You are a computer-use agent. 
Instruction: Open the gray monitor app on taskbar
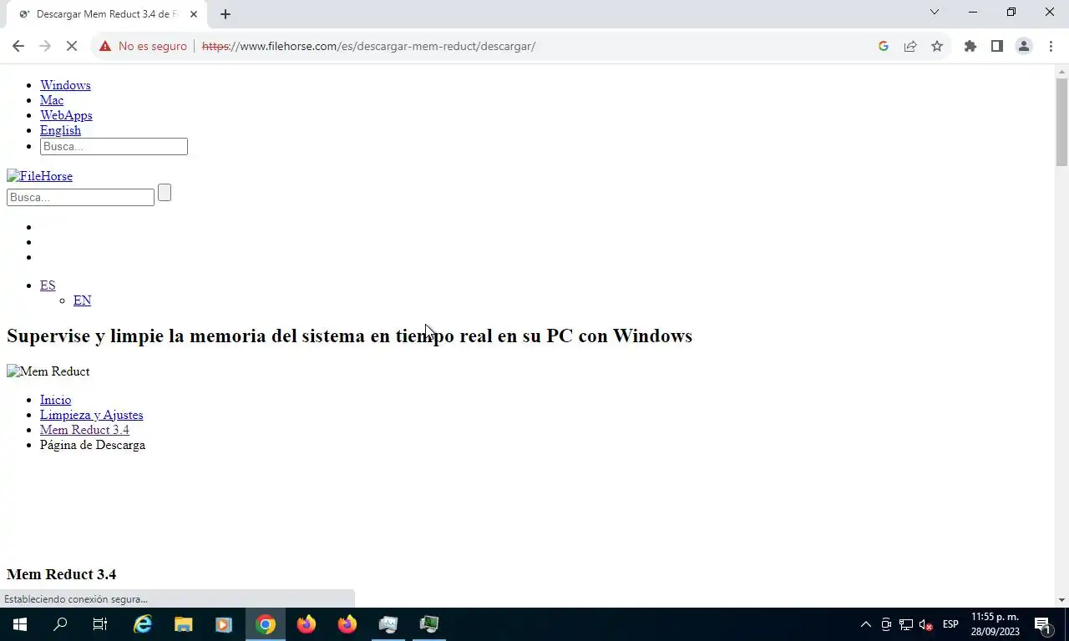click(x=388, y=624)
